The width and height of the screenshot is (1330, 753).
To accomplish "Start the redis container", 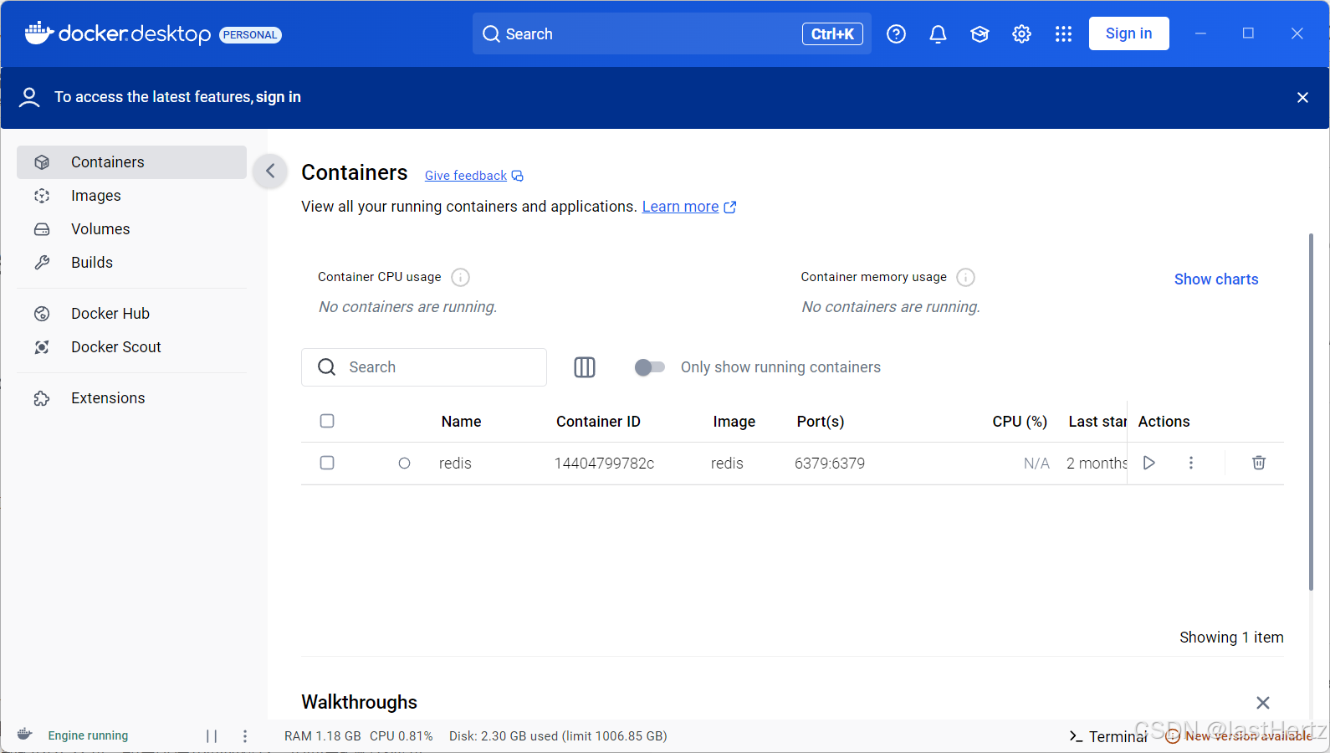I will [x=1149, y=463].
